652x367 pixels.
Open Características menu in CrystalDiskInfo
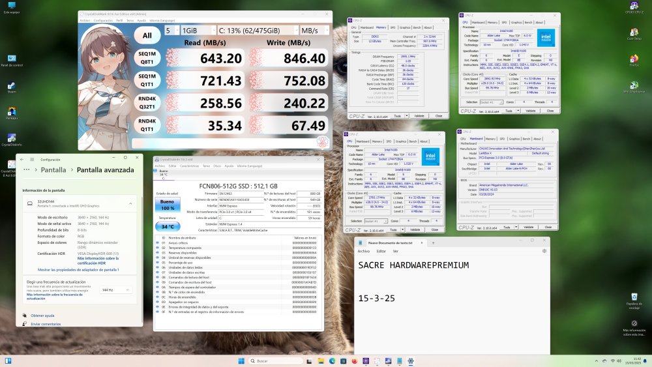[x=189, y=166]
